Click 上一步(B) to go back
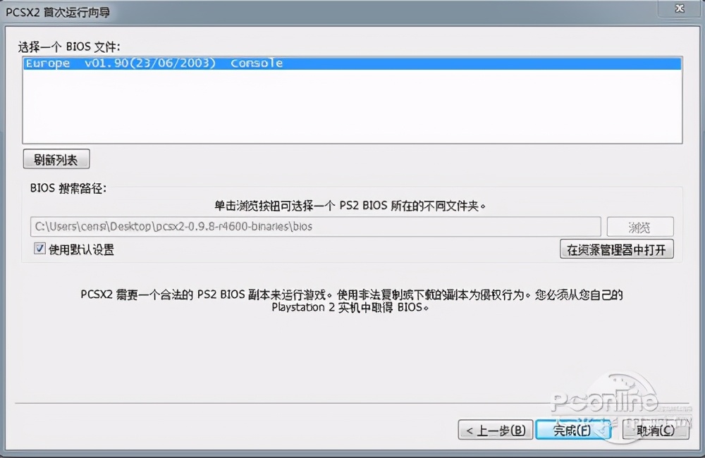This screenshot has width=705, height=458. [496, 430]
